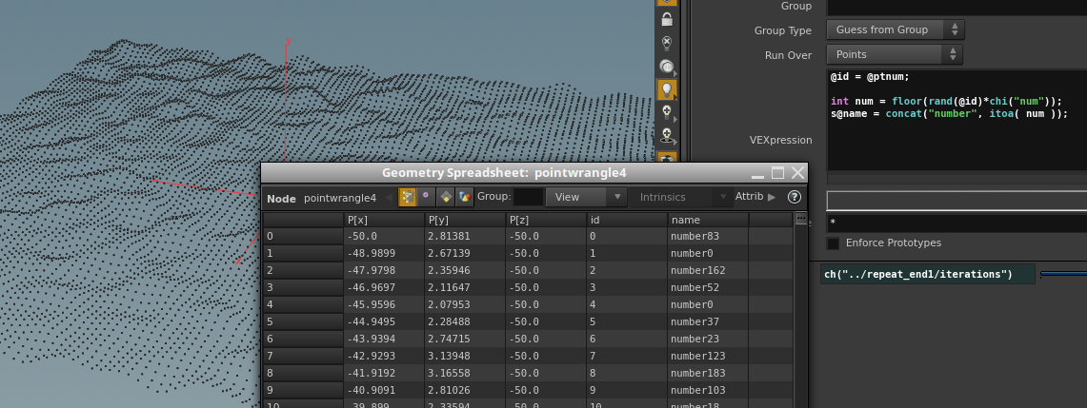The height and width of the screenshot is (408, 1087).
Task: Select the cell 'number183'
Action: pos(708,373)
